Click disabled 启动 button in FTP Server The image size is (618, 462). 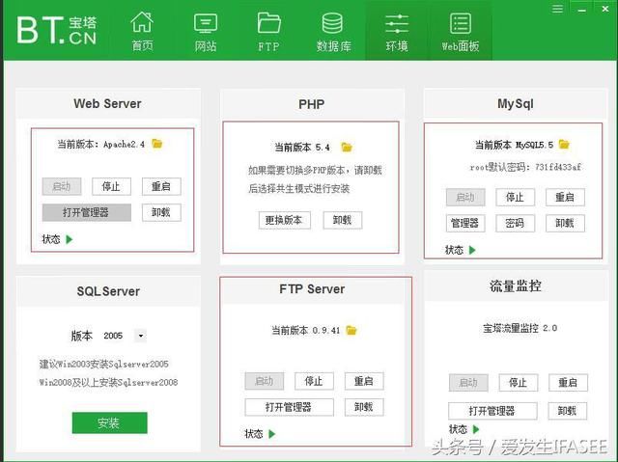[264, 381]
